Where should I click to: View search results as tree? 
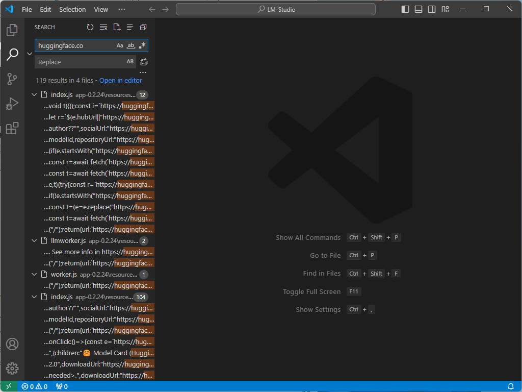click(x=130, y=27)
